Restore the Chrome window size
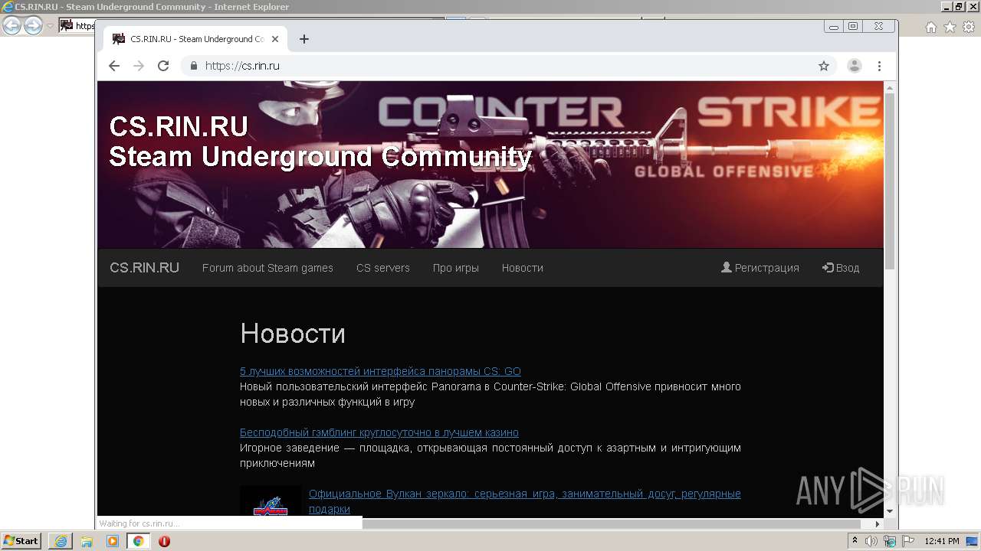Screen dimensions: 981x551 click(852, 26)
